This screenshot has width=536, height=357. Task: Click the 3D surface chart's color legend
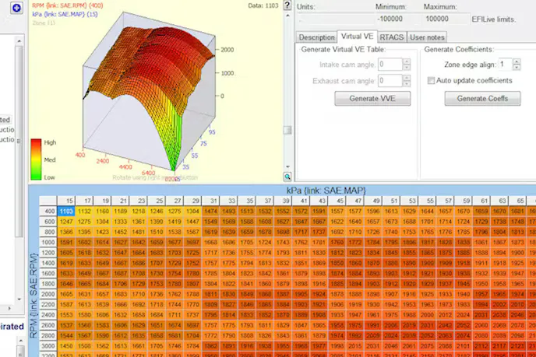pos(36,158)
